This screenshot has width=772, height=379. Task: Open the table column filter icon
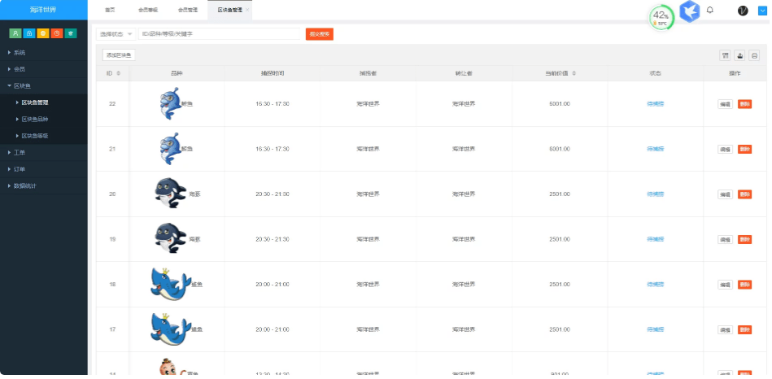coord(726,55)
